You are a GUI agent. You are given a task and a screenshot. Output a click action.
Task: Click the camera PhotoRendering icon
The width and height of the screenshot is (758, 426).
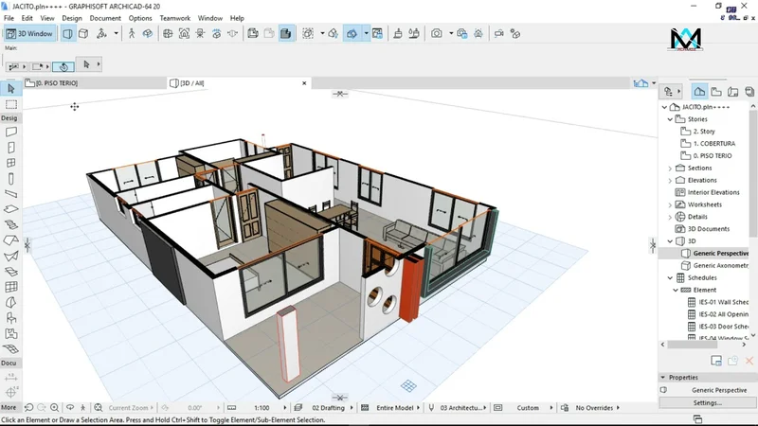point(437,33)
